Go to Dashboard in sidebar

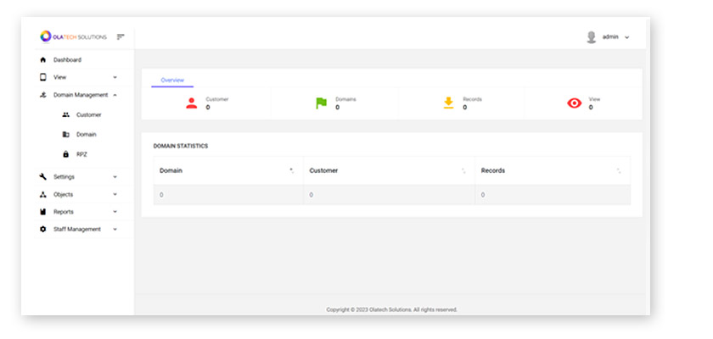(x=67, y=60)
